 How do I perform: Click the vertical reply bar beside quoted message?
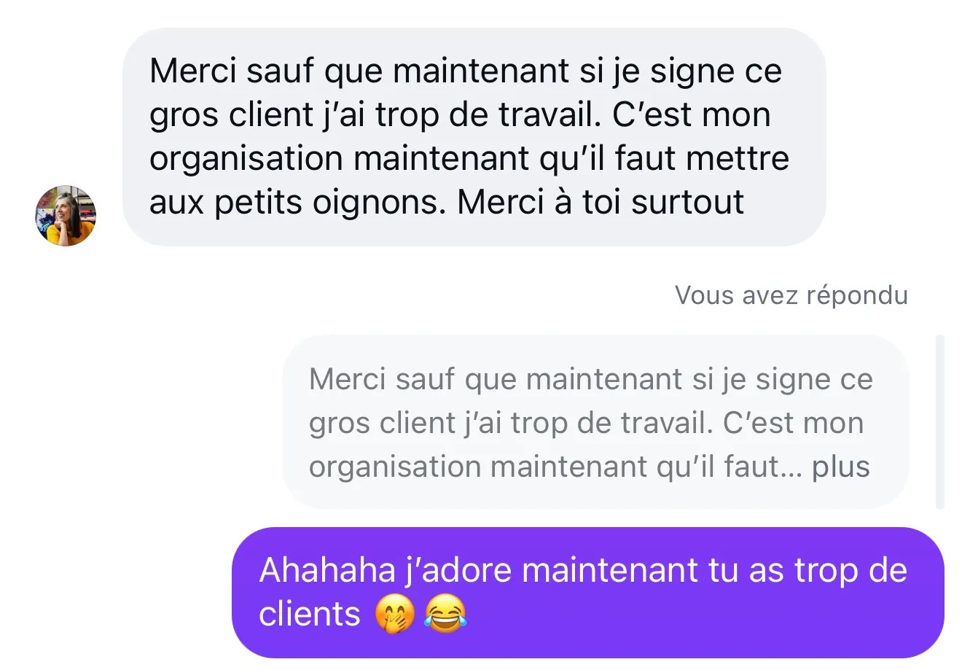[939, 422]
